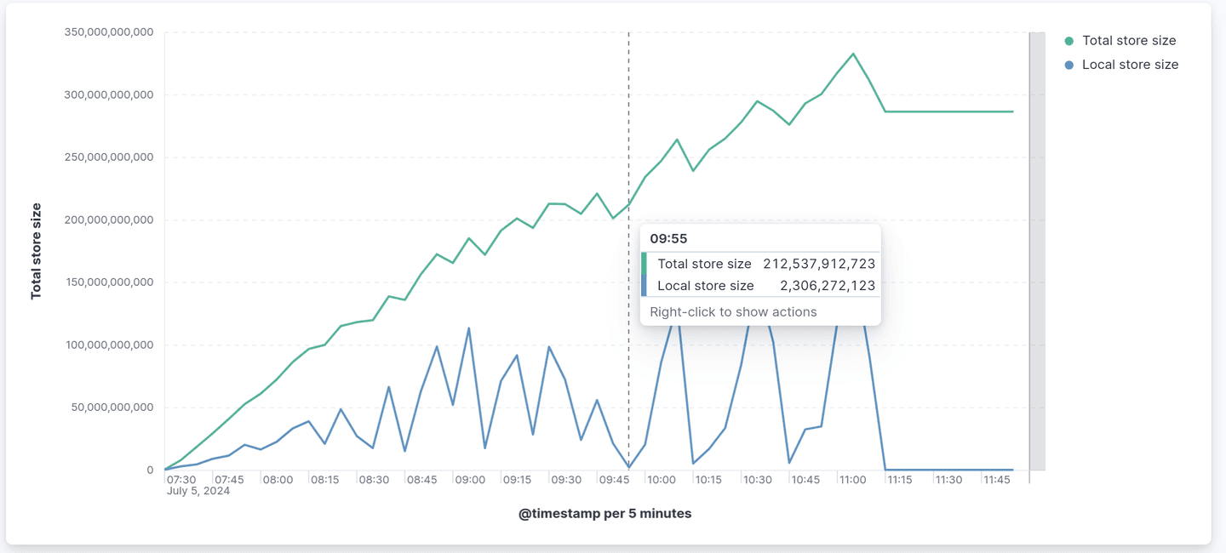1226x553 pixels.
Task: Click the 08:00 x-axis tick label
Action: tap(278, 480)
